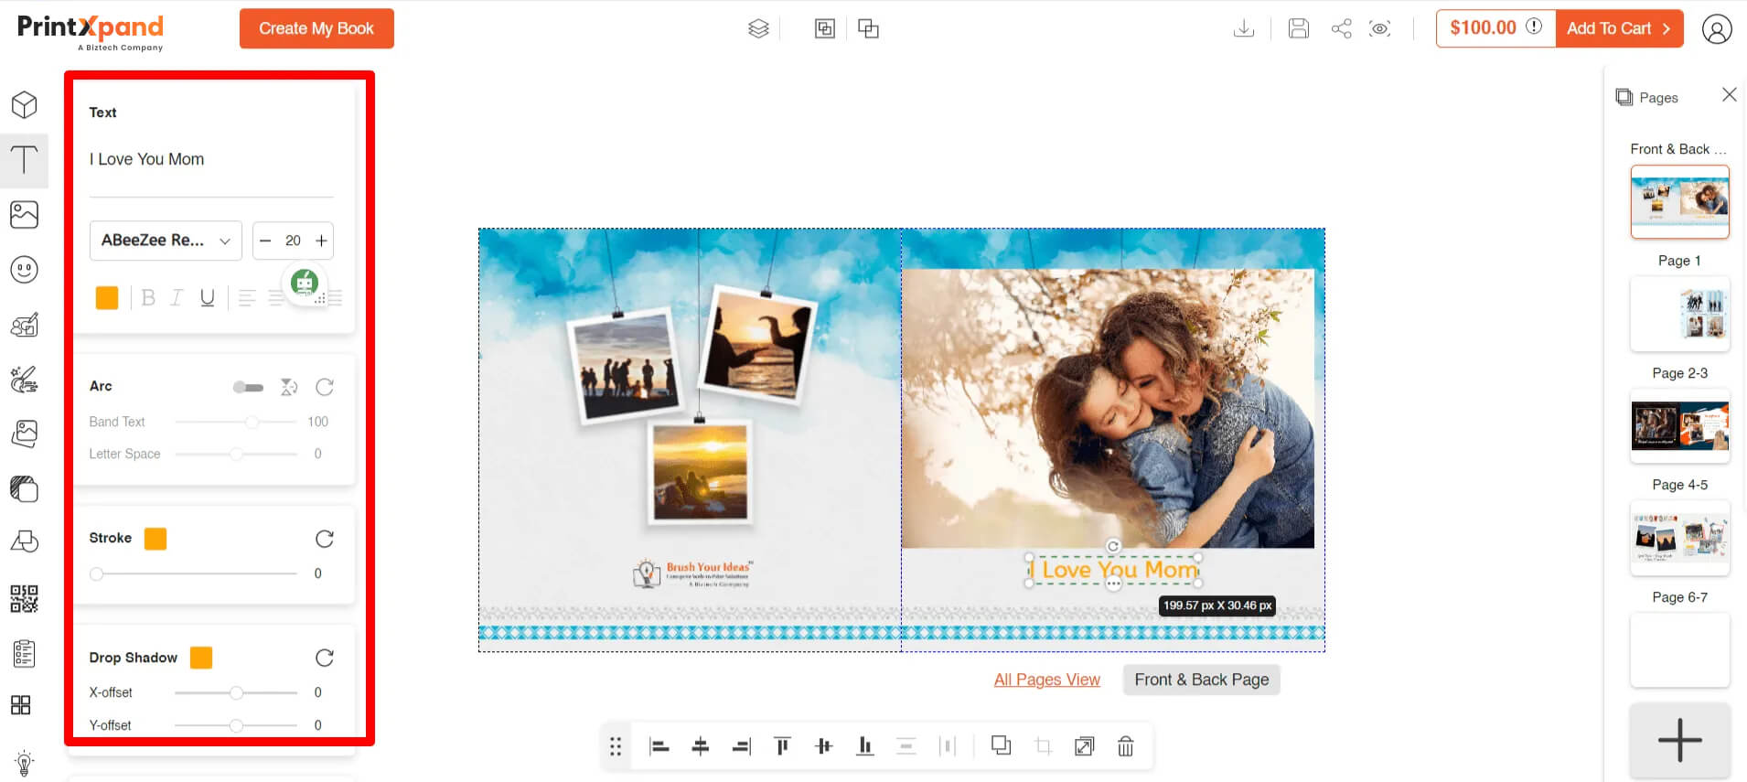Toggle bold text formatting
The image size is (1747, 782).
148,297
